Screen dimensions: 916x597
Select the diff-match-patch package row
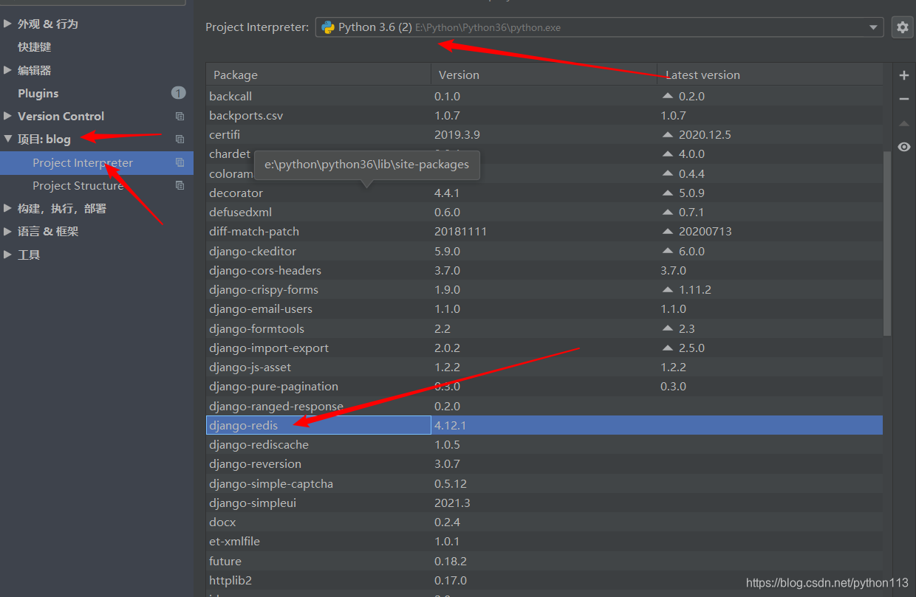click(544, 231)
